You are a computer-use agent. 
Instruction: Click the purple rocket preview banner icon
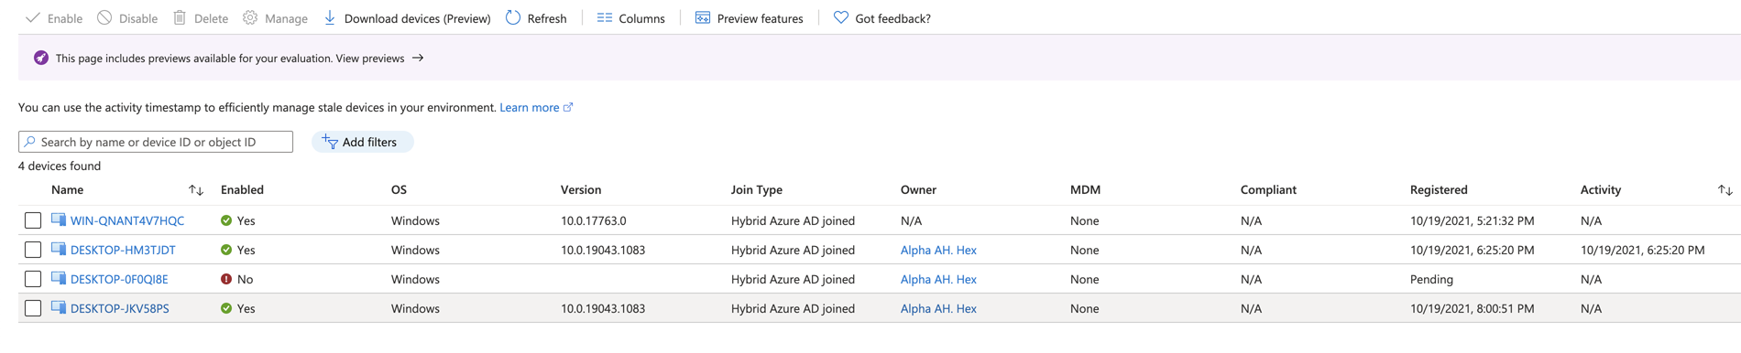click(41, 58)
